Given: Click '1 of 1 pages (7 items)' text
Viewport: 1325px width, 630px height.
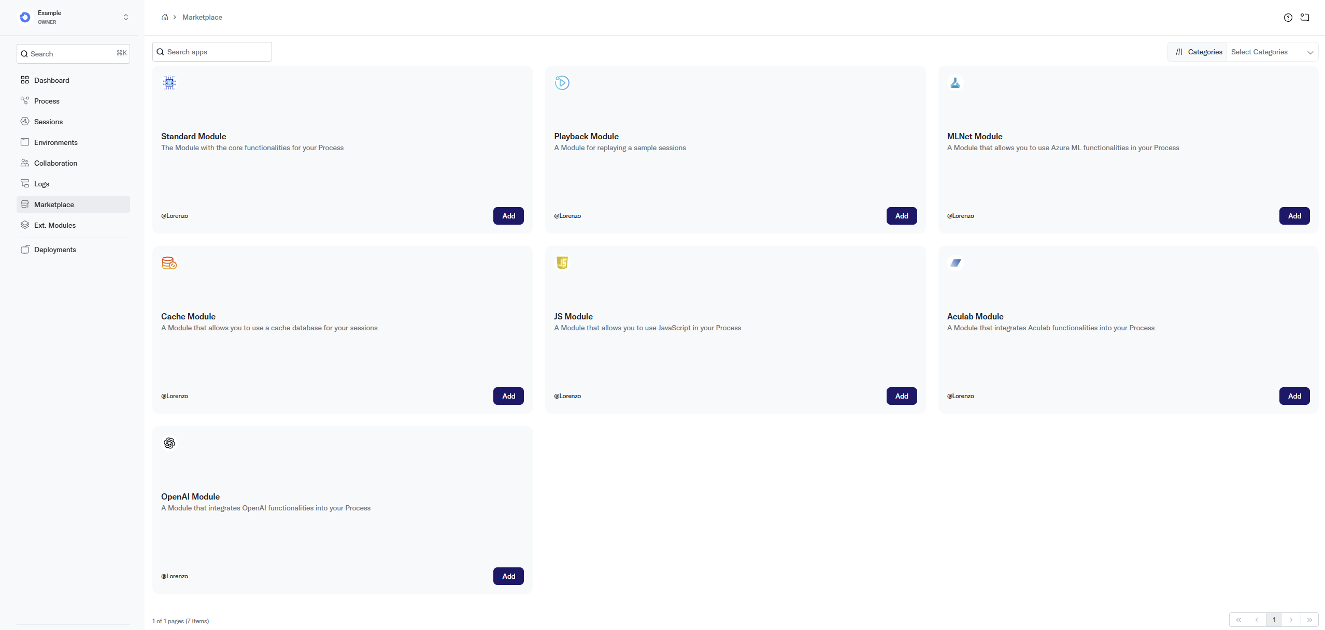Looking at the screenshot, I should 180,621.
